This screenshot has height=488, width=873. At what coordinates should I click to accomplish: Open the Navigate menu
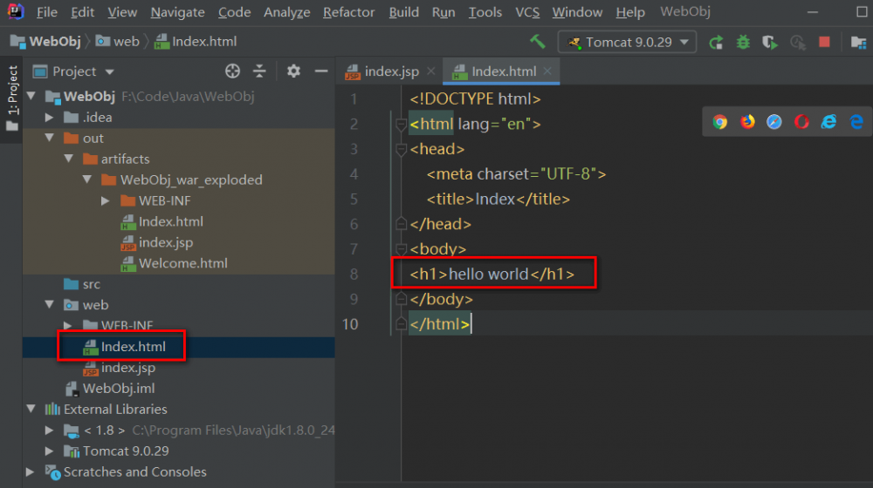pos(177,11)
